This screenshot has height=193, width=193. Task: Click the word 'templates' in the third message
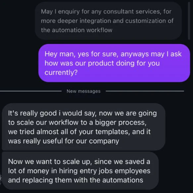(113, 132)
